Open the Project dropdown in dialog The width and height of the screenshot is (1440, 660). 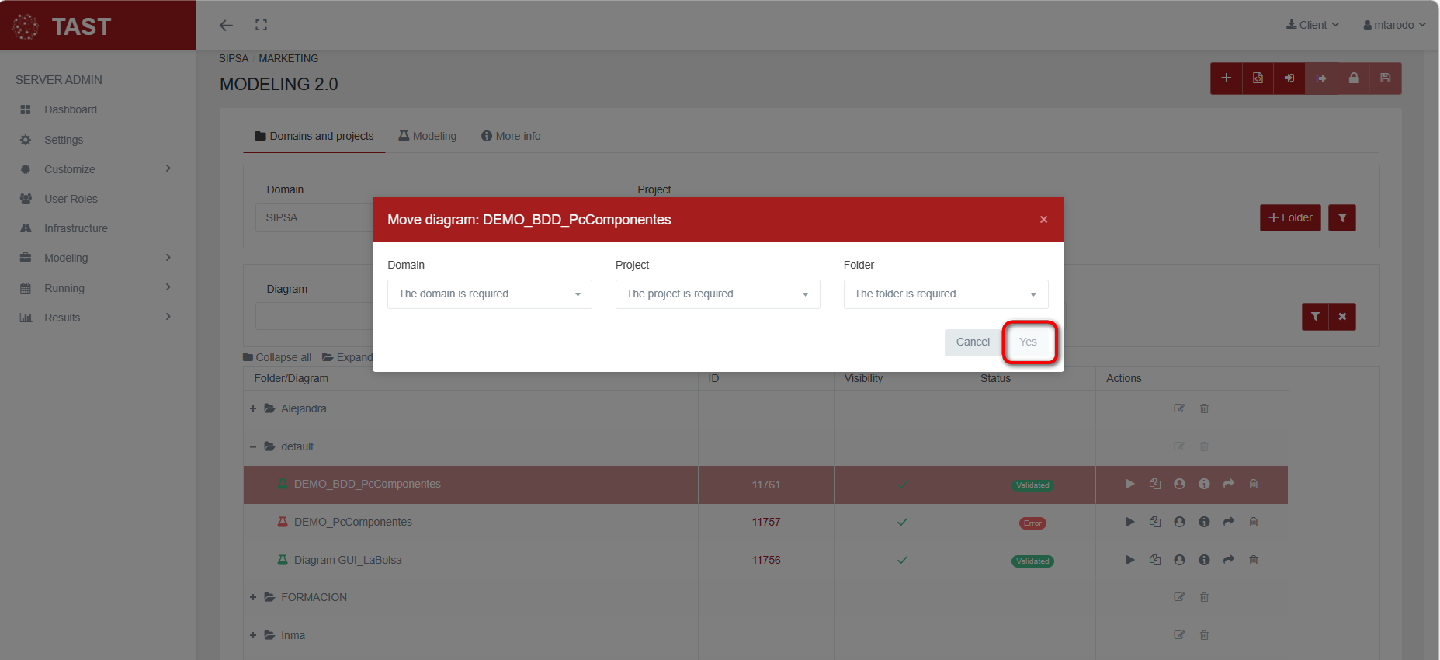tap(717, 294)
